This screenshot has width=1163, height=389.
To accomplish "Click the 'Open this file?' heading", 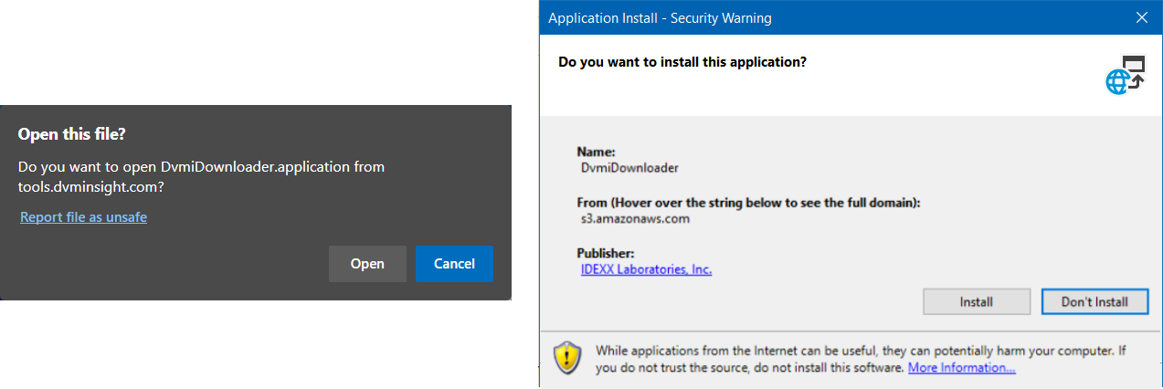I will pyautogui.click(x=72, y=134).
